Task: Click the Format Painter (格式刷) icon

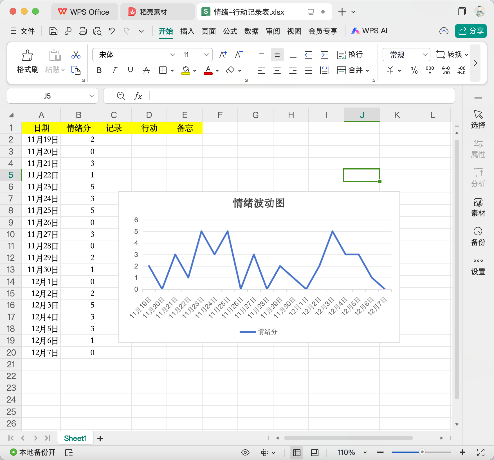Action: pos(27,56)
